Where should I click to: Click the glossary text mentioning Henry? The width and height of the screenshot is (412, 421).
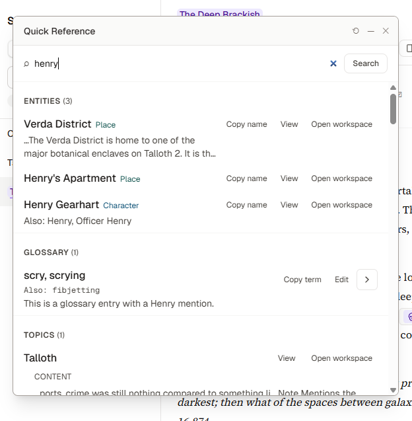[119, 303]
